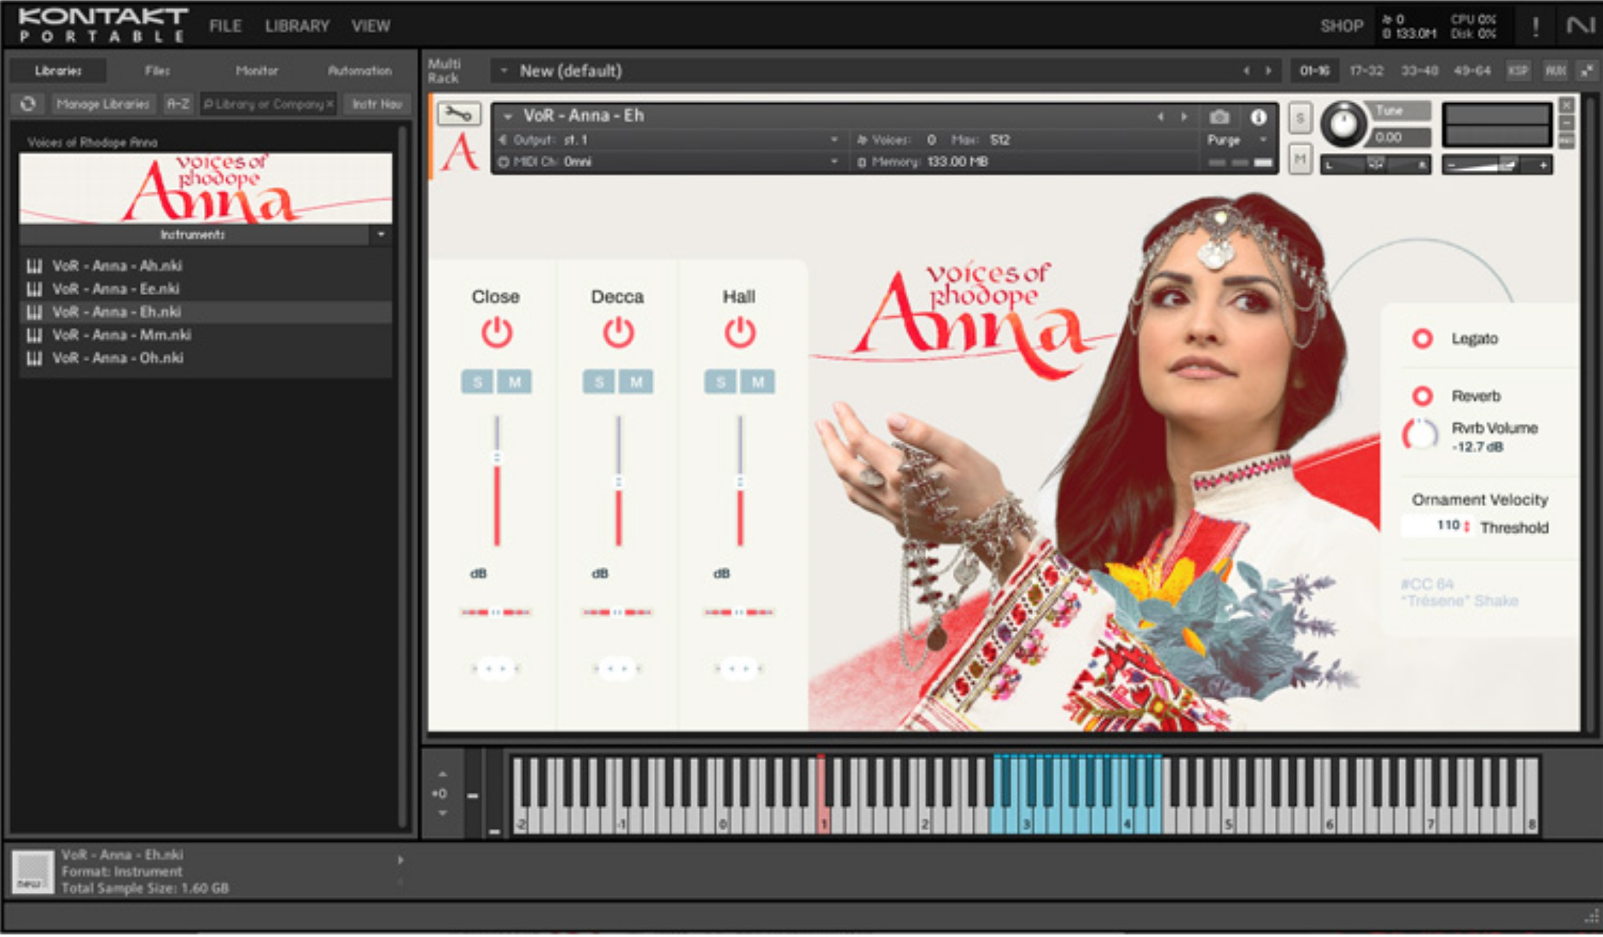1603x937 pixels.
Task: Click the snapshot camera icon
Action: (1220, 117)
